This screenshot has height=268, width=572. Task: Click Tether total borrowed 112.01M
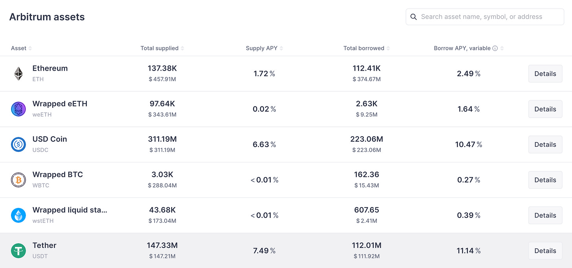tap(367, 245)
